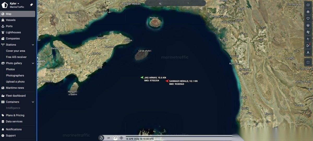Open My Fleets heart icon
Viewport: 313px width, 141px height.
[x=308, y=19]
